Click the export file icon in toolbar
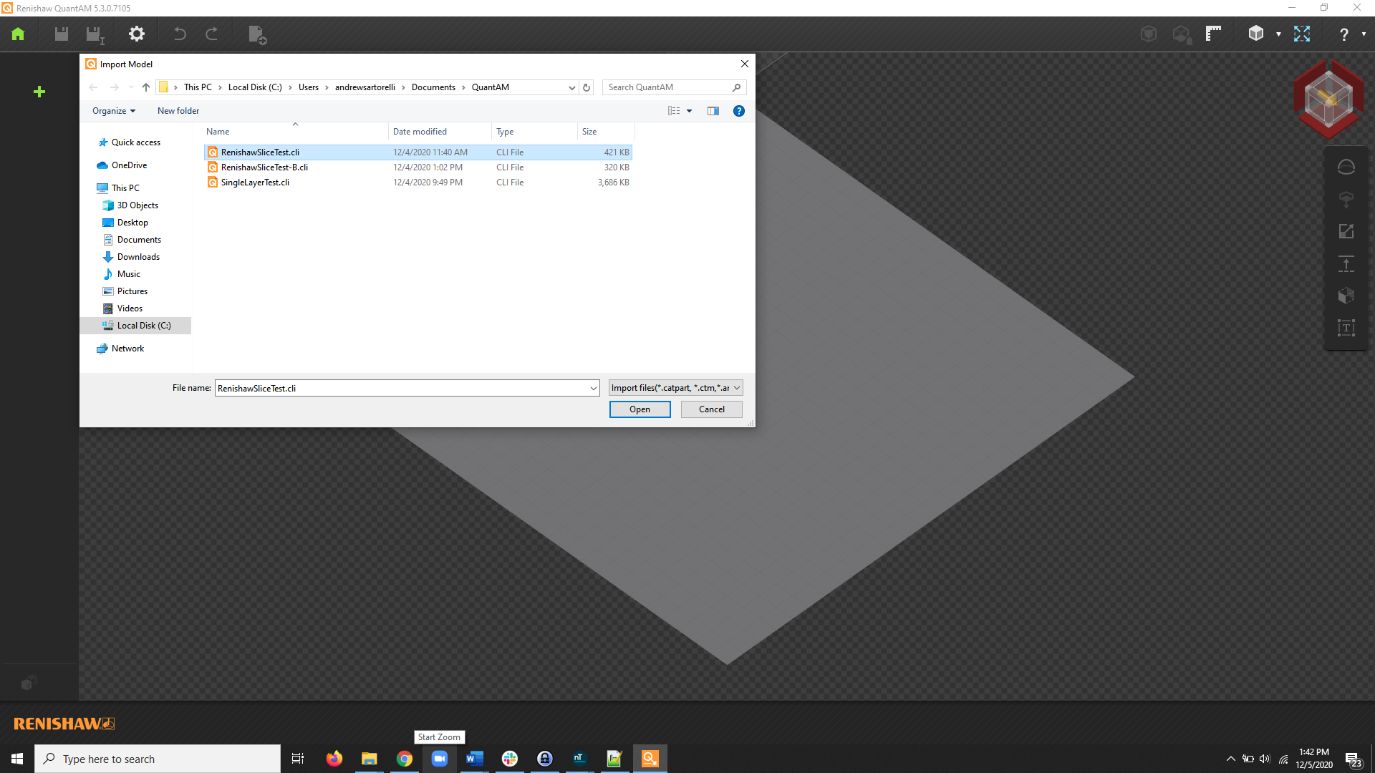The image size is (1375, 773). [x=257, y=34]
